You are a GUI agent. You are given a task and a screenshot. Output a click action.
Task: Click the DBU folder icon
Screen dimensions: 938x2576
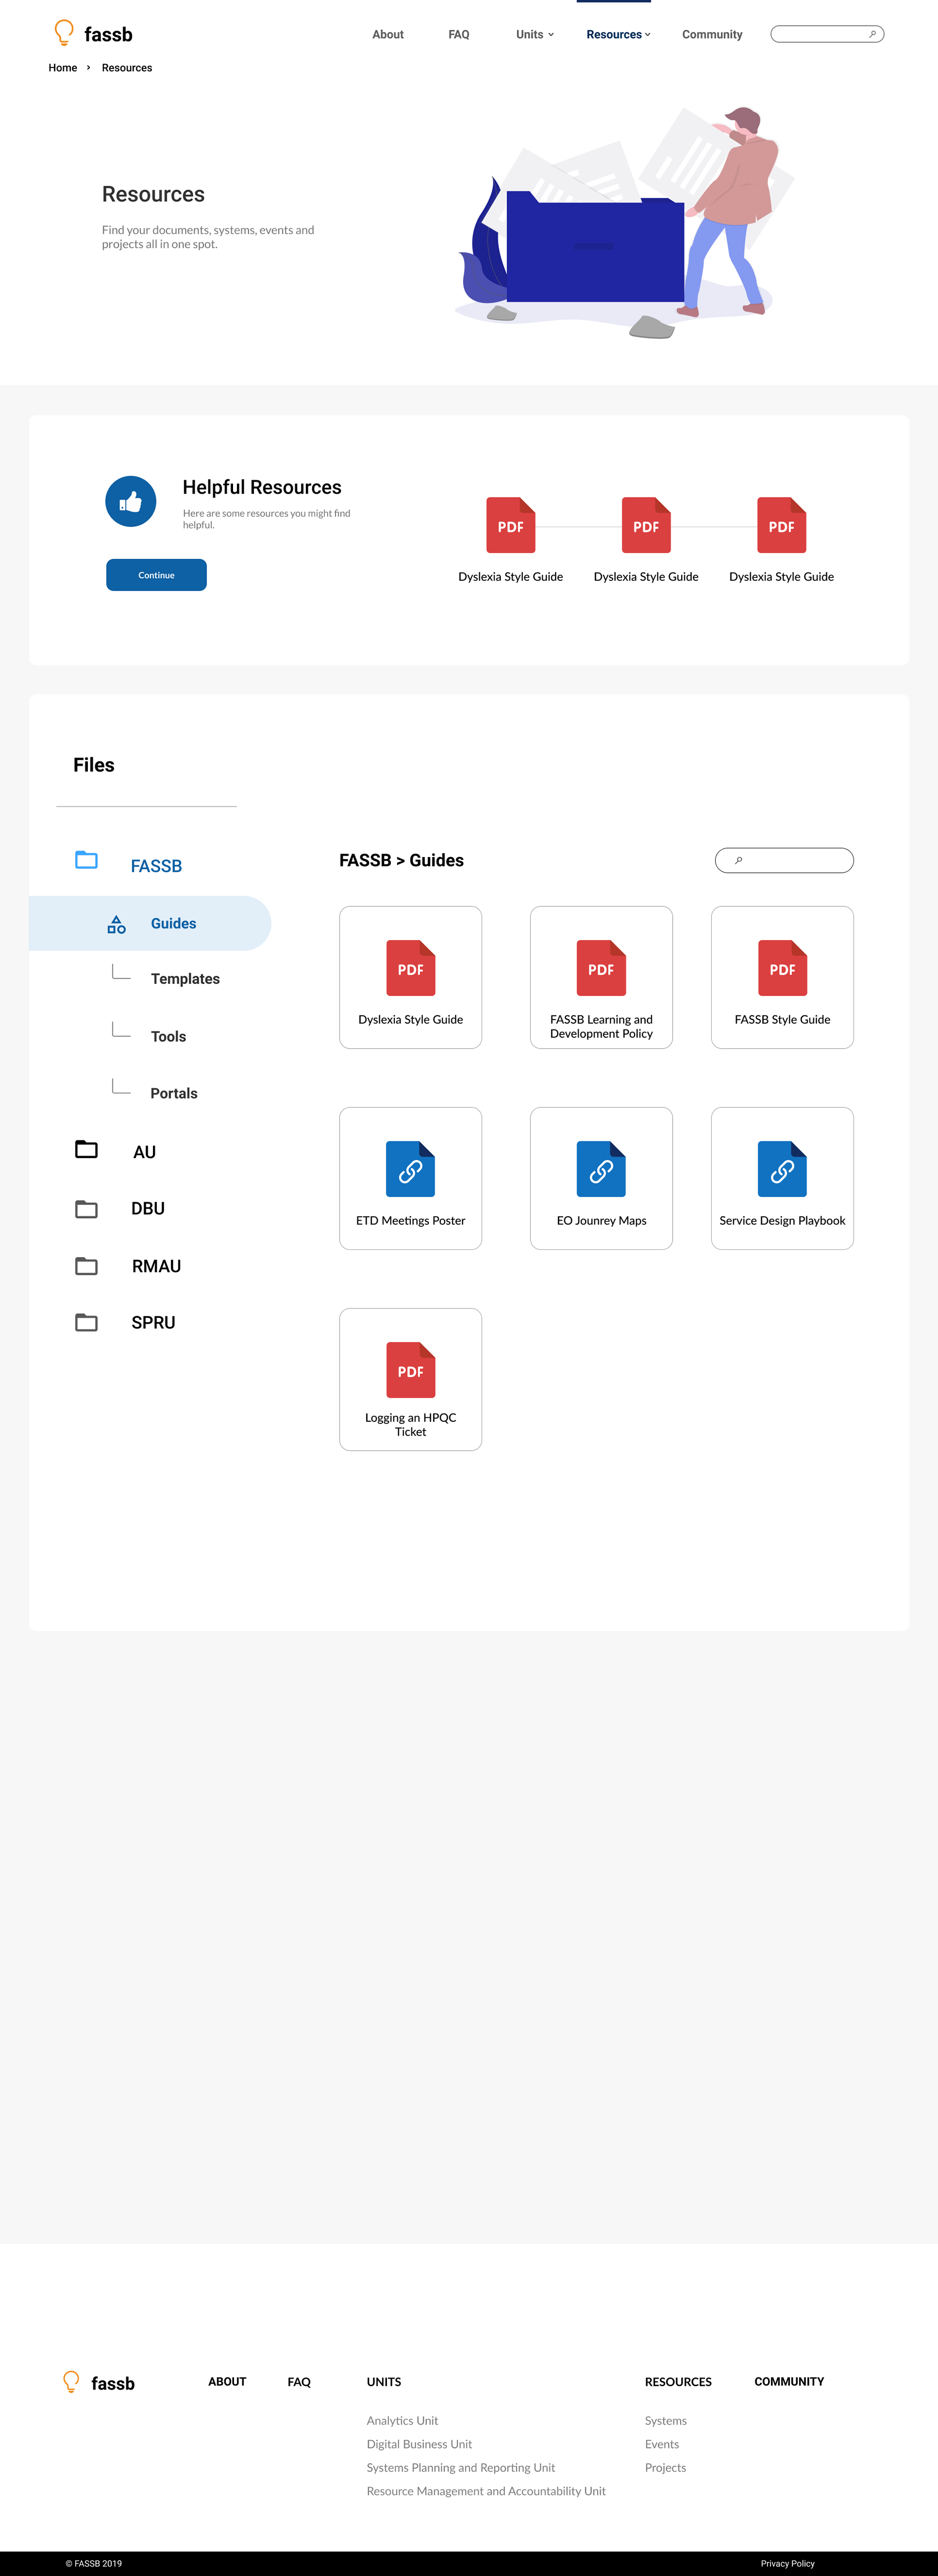tap(87, 1209)
